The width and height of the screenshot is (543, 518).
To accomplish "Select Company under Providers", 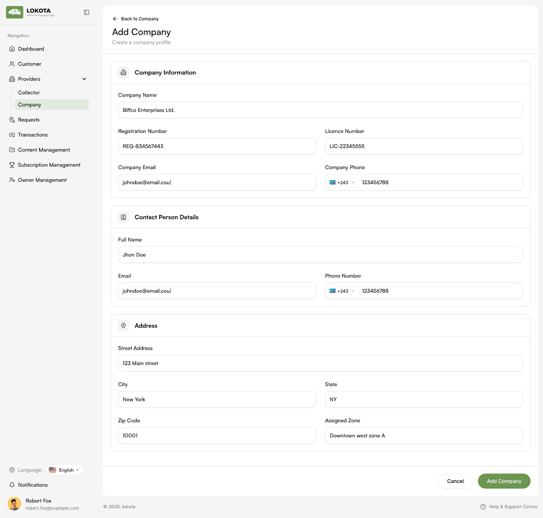I will 52,105.
